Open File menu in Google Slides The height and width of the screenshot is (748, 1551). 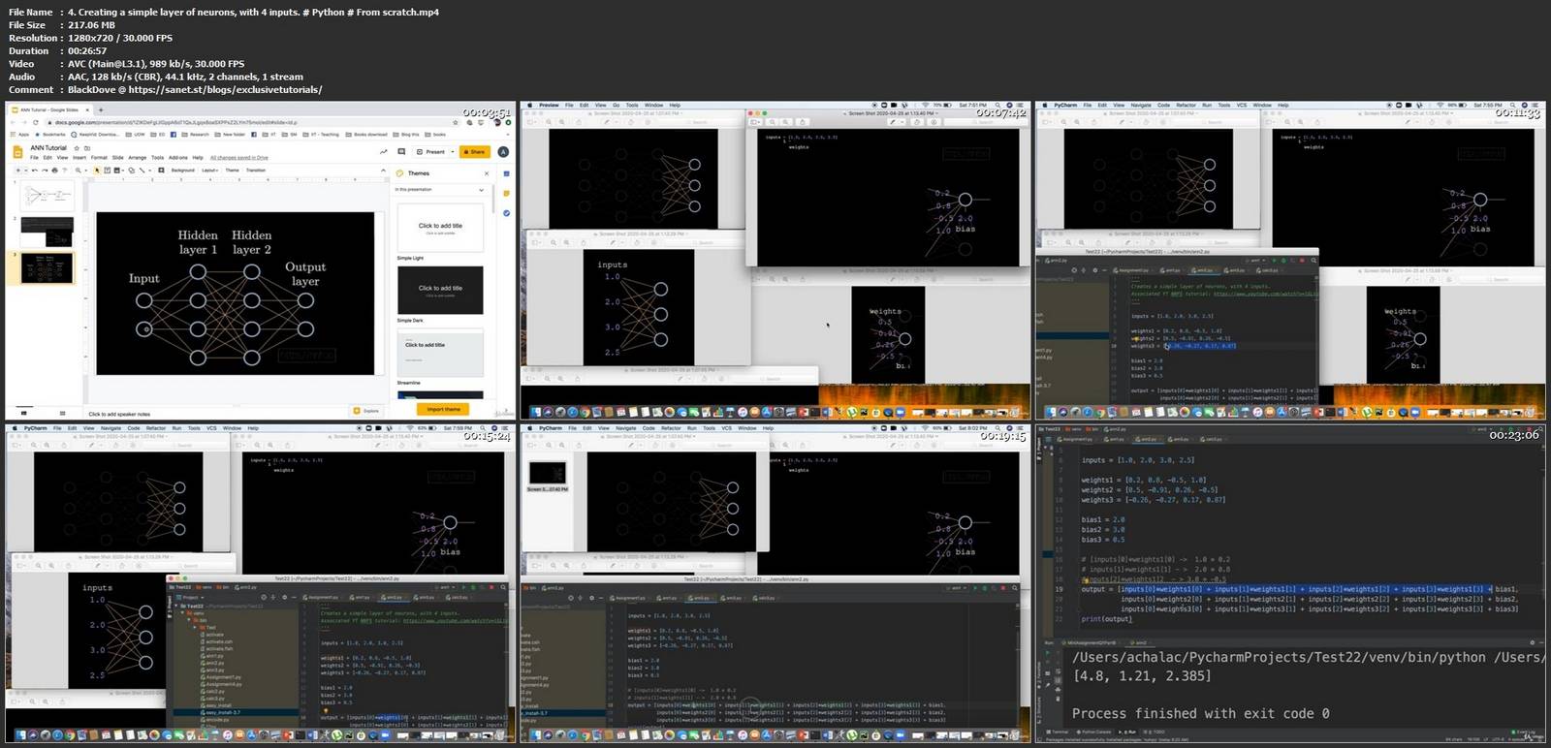34,158
